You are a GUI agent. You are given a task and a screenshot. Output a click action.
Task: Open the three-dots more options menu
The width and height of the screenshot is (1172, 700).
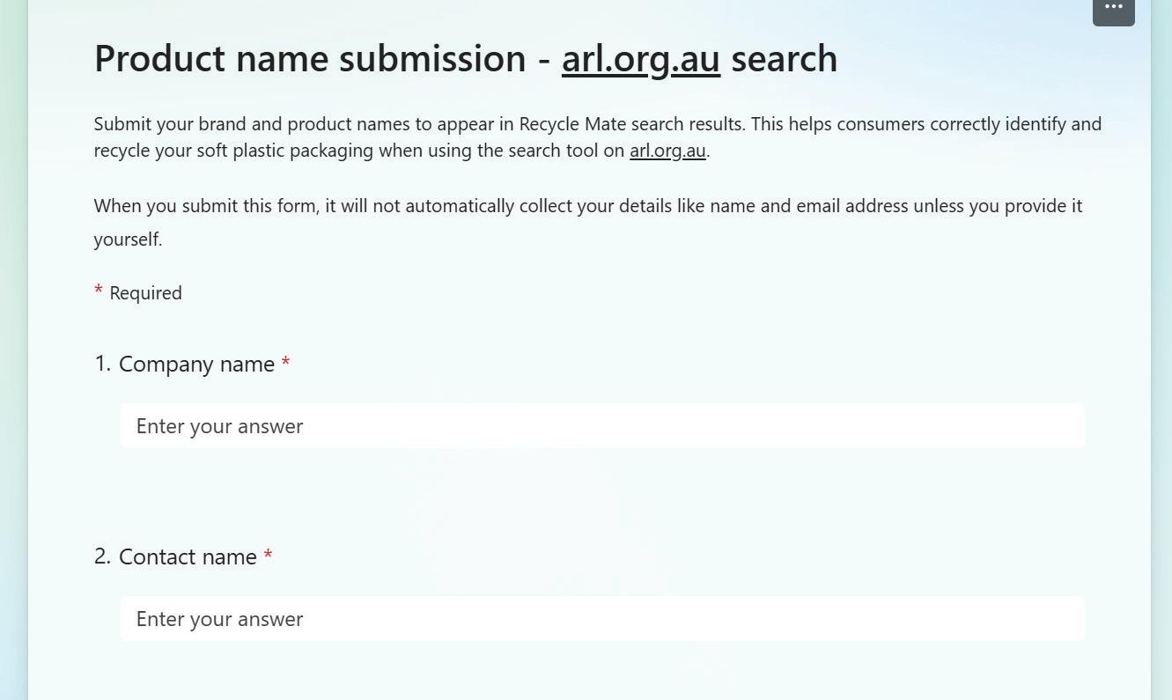coord(1114,9)
